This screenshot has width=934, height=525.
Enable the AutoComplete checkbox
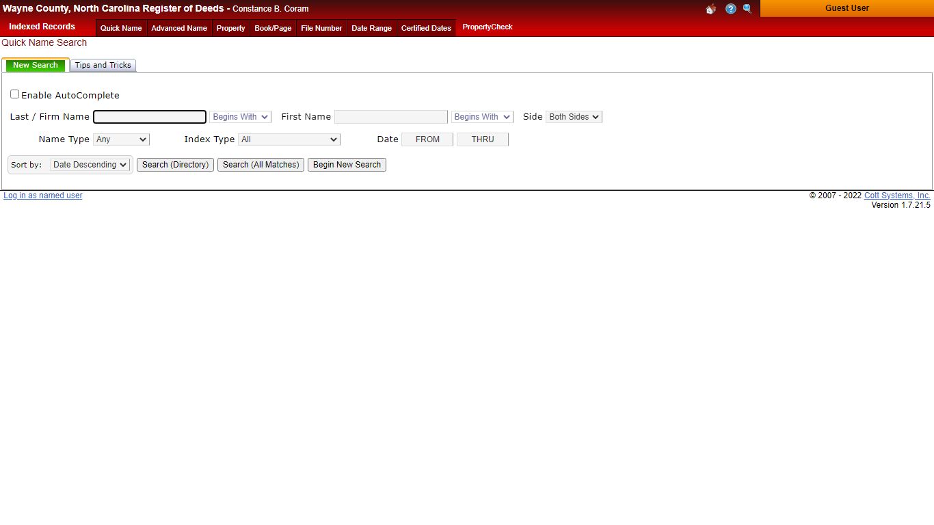coord(14,94)
